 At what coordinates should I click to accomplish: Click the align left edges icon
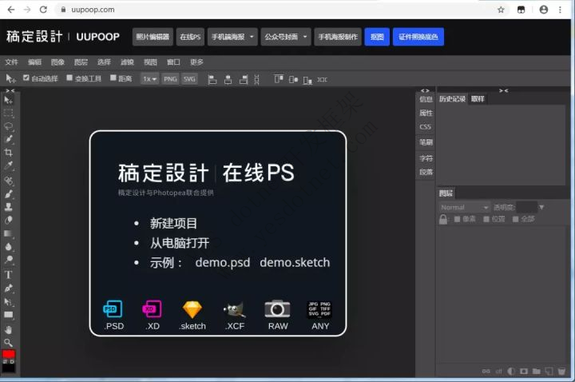212,79
